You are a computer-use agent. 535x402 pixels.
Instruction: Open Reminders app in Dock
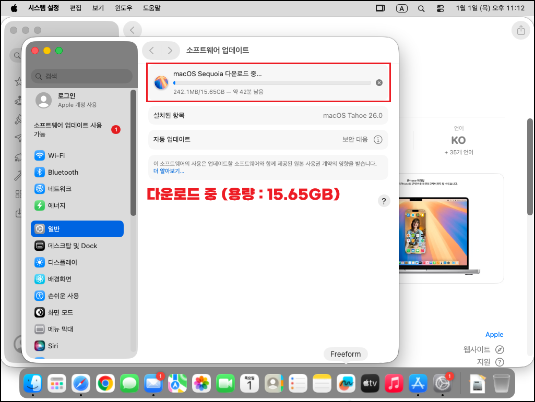[x=298, y=383]
